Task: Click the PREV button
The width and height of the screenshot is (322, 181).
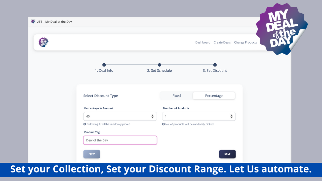Action: (92, 154)
